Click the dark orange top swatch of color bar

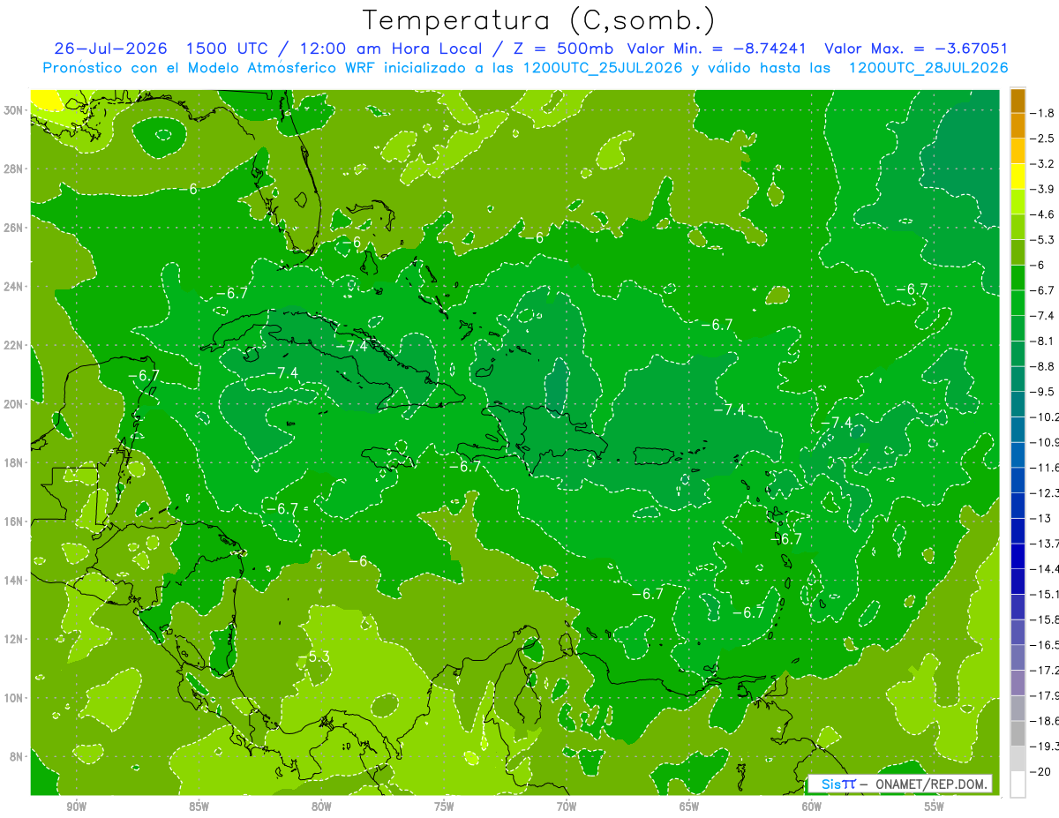1018,101
